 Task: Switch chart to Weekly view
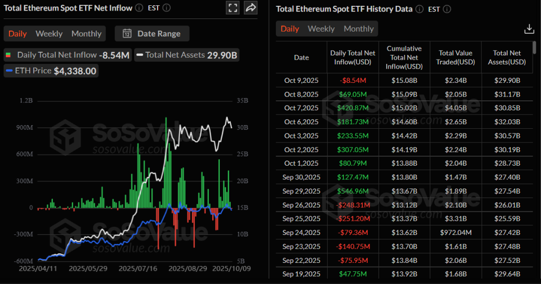tap(49, 34)
